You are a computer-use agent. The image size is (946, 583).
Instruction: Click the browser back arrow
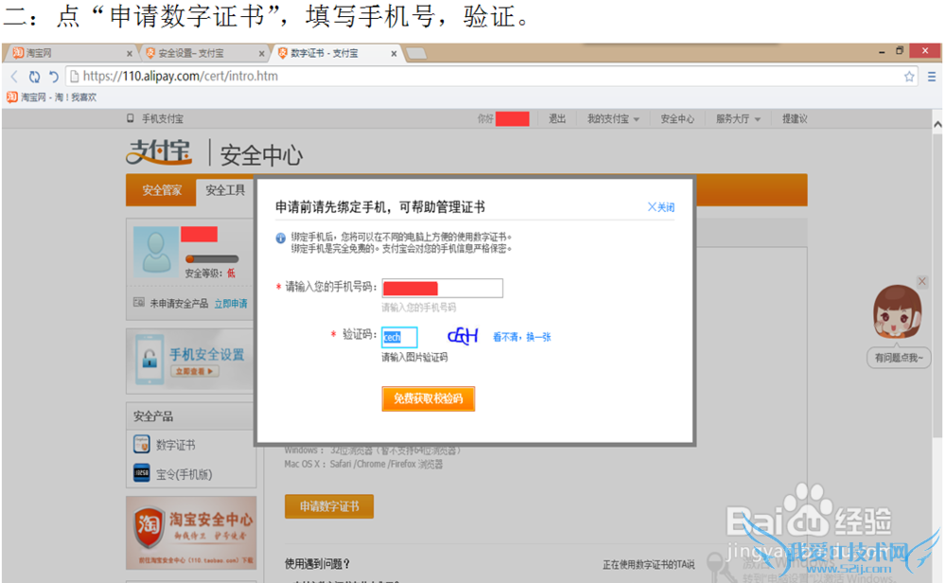click(x=14, y=76)
